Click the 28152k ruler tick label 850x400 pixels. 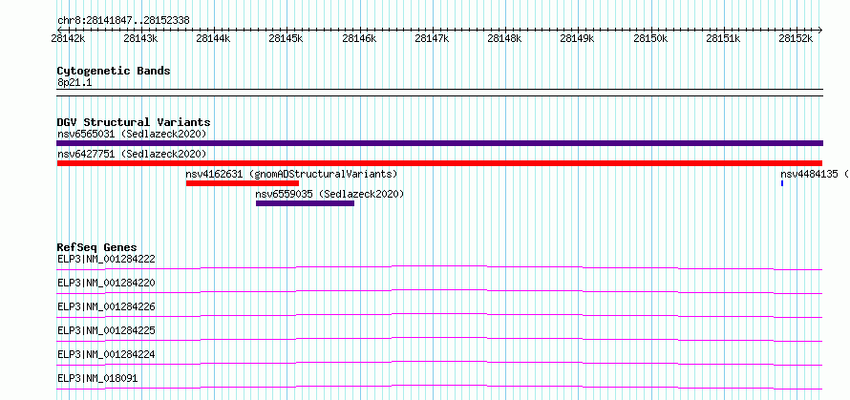[x=796, y=38]
